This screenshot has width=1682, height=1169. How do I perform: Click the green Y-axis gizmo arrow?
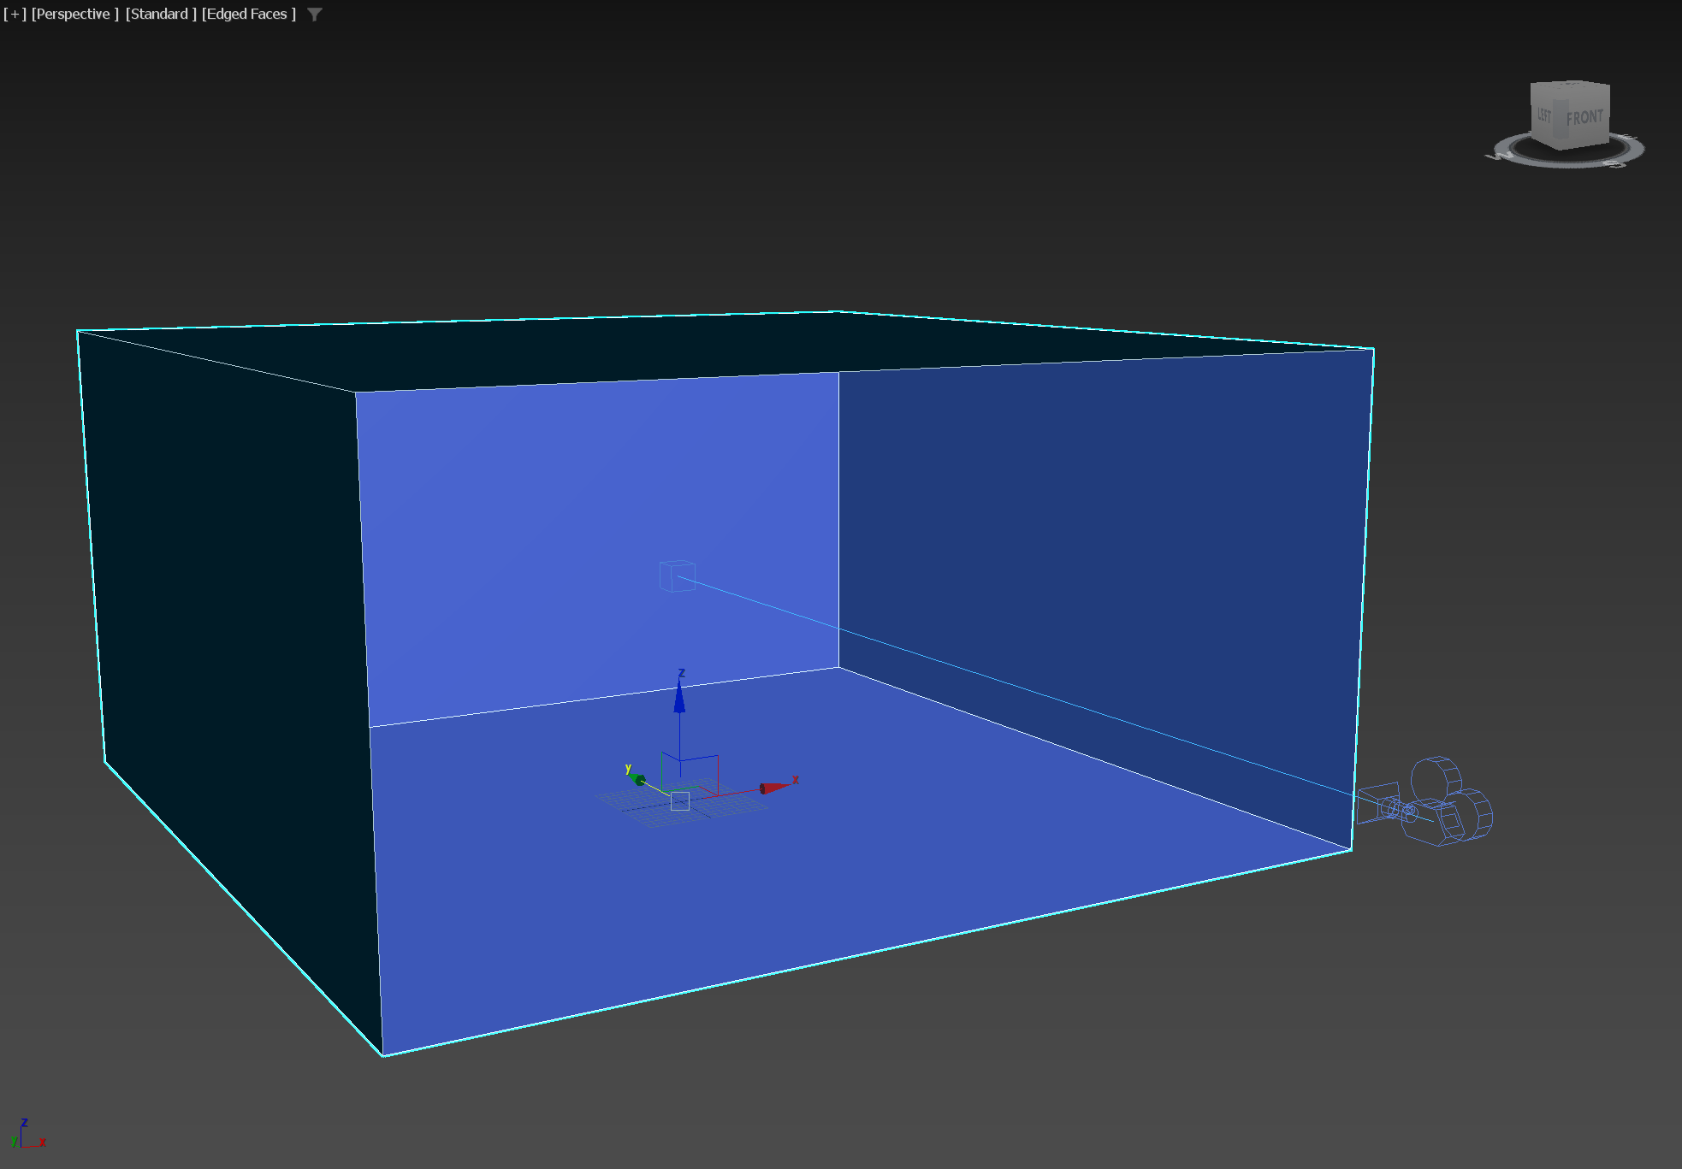click(639, 780)
